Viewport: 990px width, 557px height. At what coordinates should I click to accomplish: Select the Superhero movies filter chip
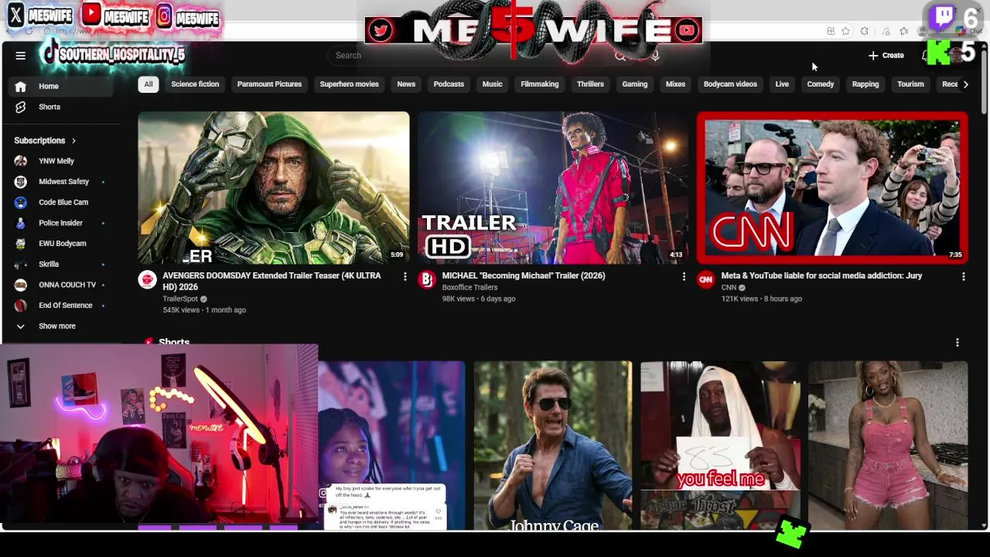coord(349,84)
